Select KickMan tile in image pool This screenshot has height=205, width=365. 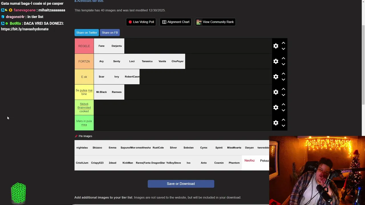pos(128,163)
